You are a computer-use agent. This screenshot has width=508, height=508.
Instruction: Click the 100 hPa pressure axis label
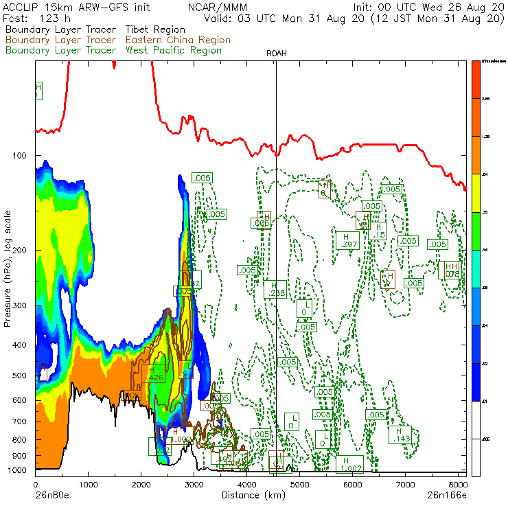pos(19,156)
